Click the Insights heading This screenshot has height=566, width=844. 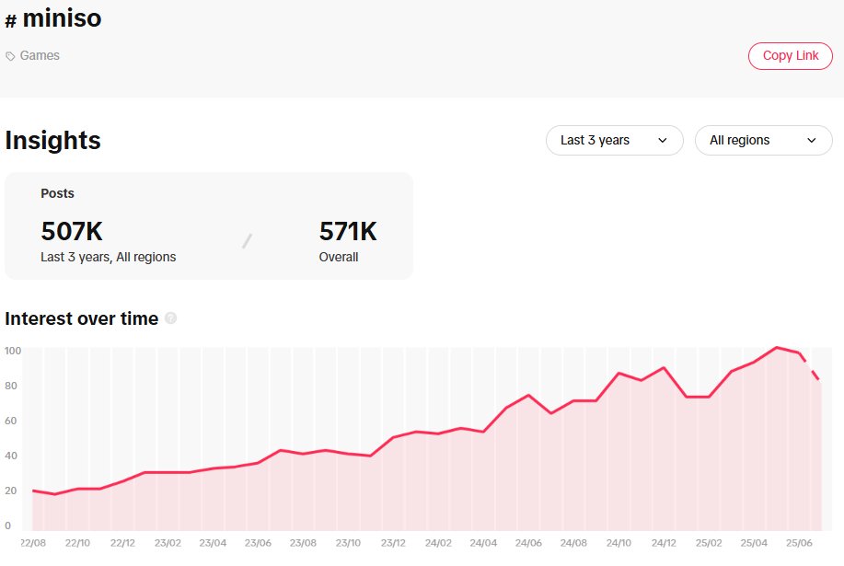52,141
